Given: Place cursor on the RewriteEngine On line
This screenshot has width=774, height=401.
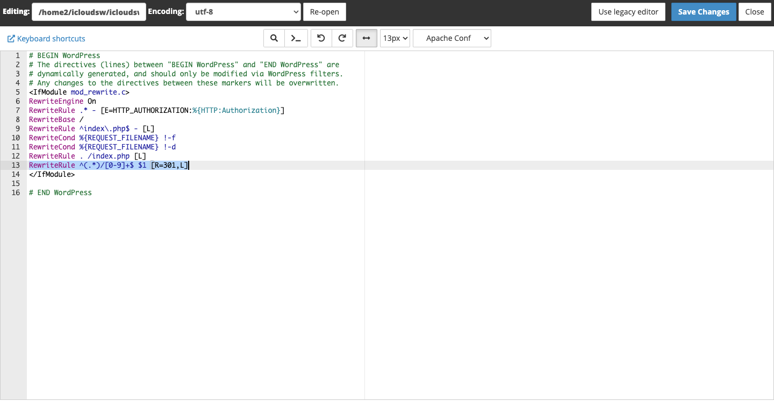Looking at the screenshot, I should click(63, 101).
